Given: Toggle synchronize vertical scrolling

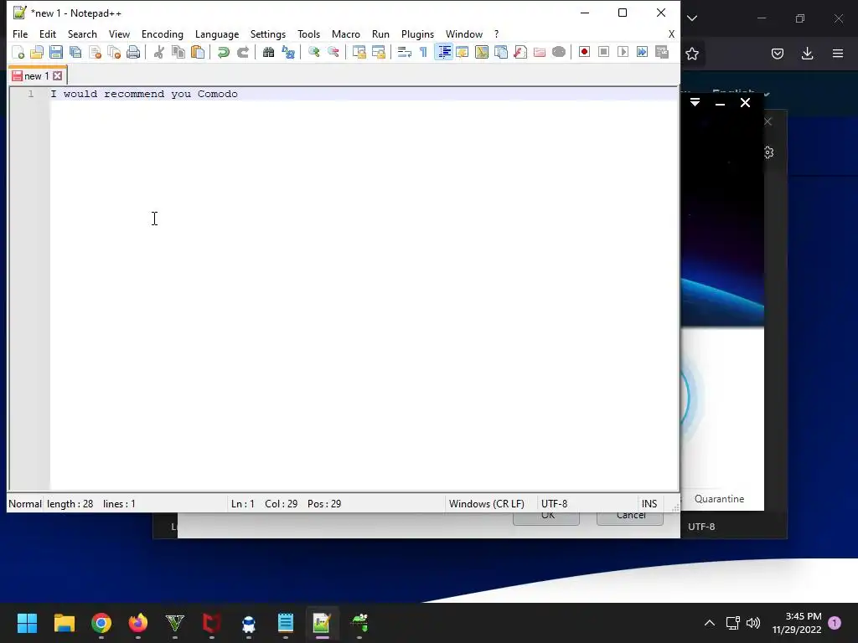Looking at the screenshot, I should pos(359,52).
